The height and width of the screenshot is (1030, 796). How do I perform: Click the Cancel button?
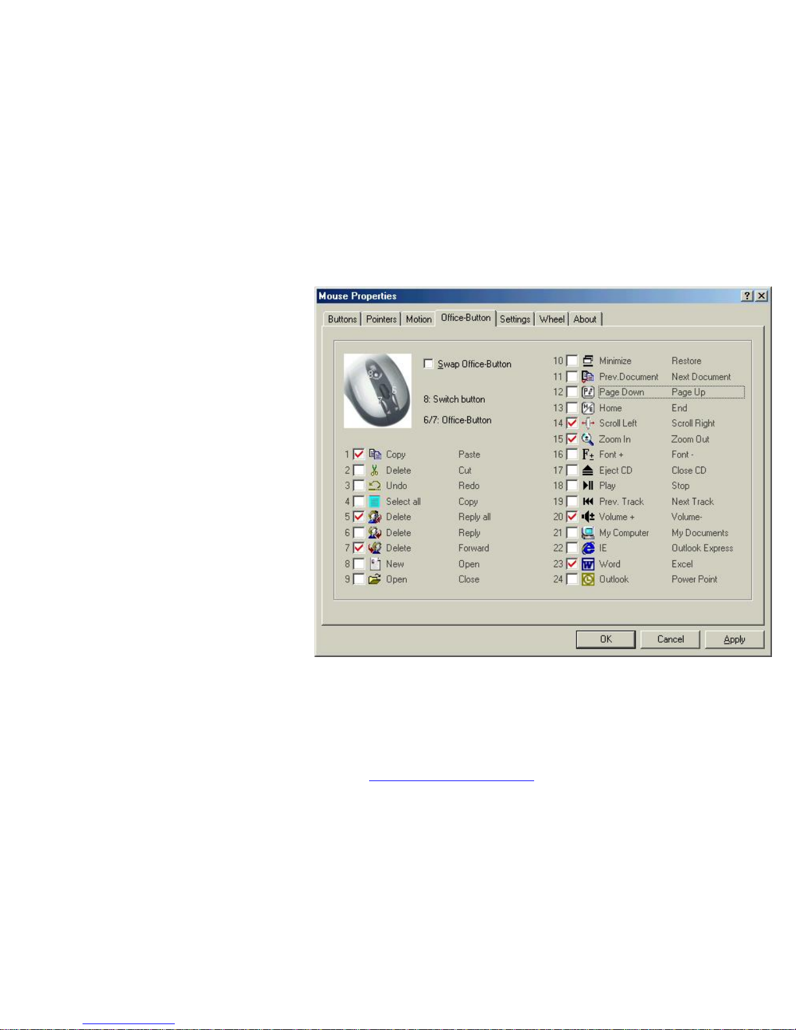coord(670,639)
